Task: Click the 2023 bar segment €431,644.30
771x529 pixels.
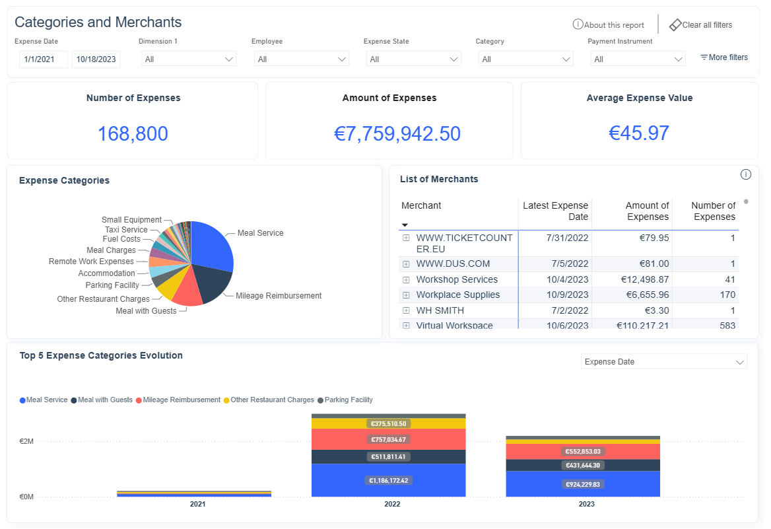Action: [x=583, y=465]
